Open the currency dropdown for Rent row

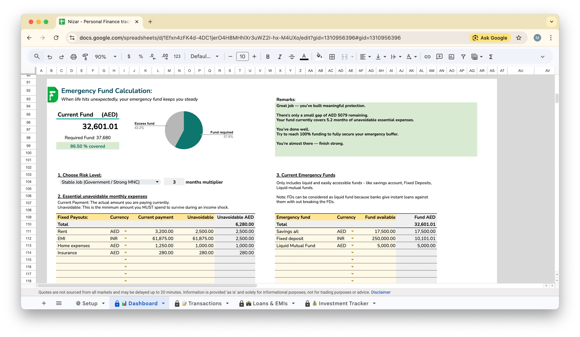[126, 231]
